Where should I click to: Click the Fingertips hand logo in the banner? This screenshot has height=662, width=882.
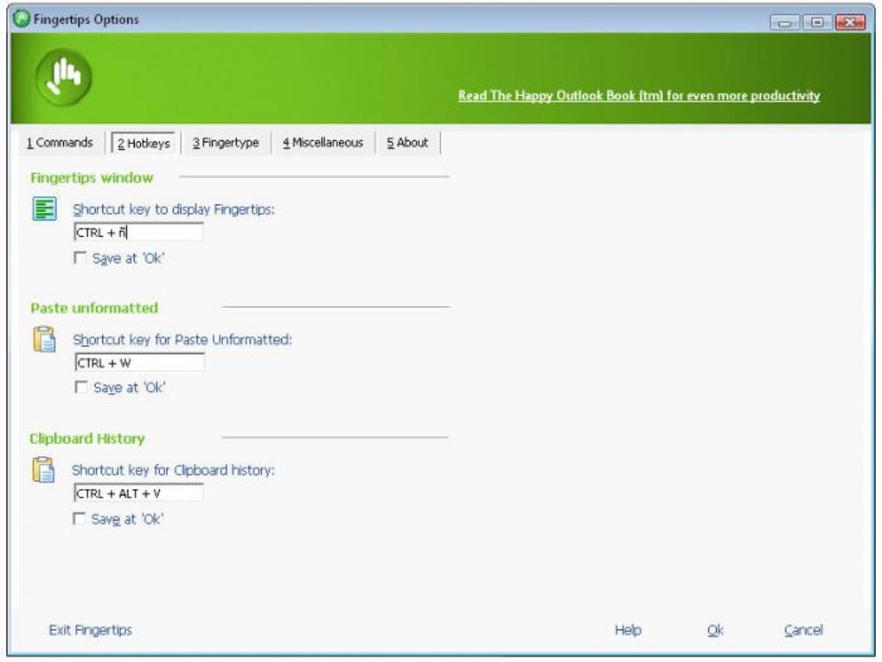(64, 77)
